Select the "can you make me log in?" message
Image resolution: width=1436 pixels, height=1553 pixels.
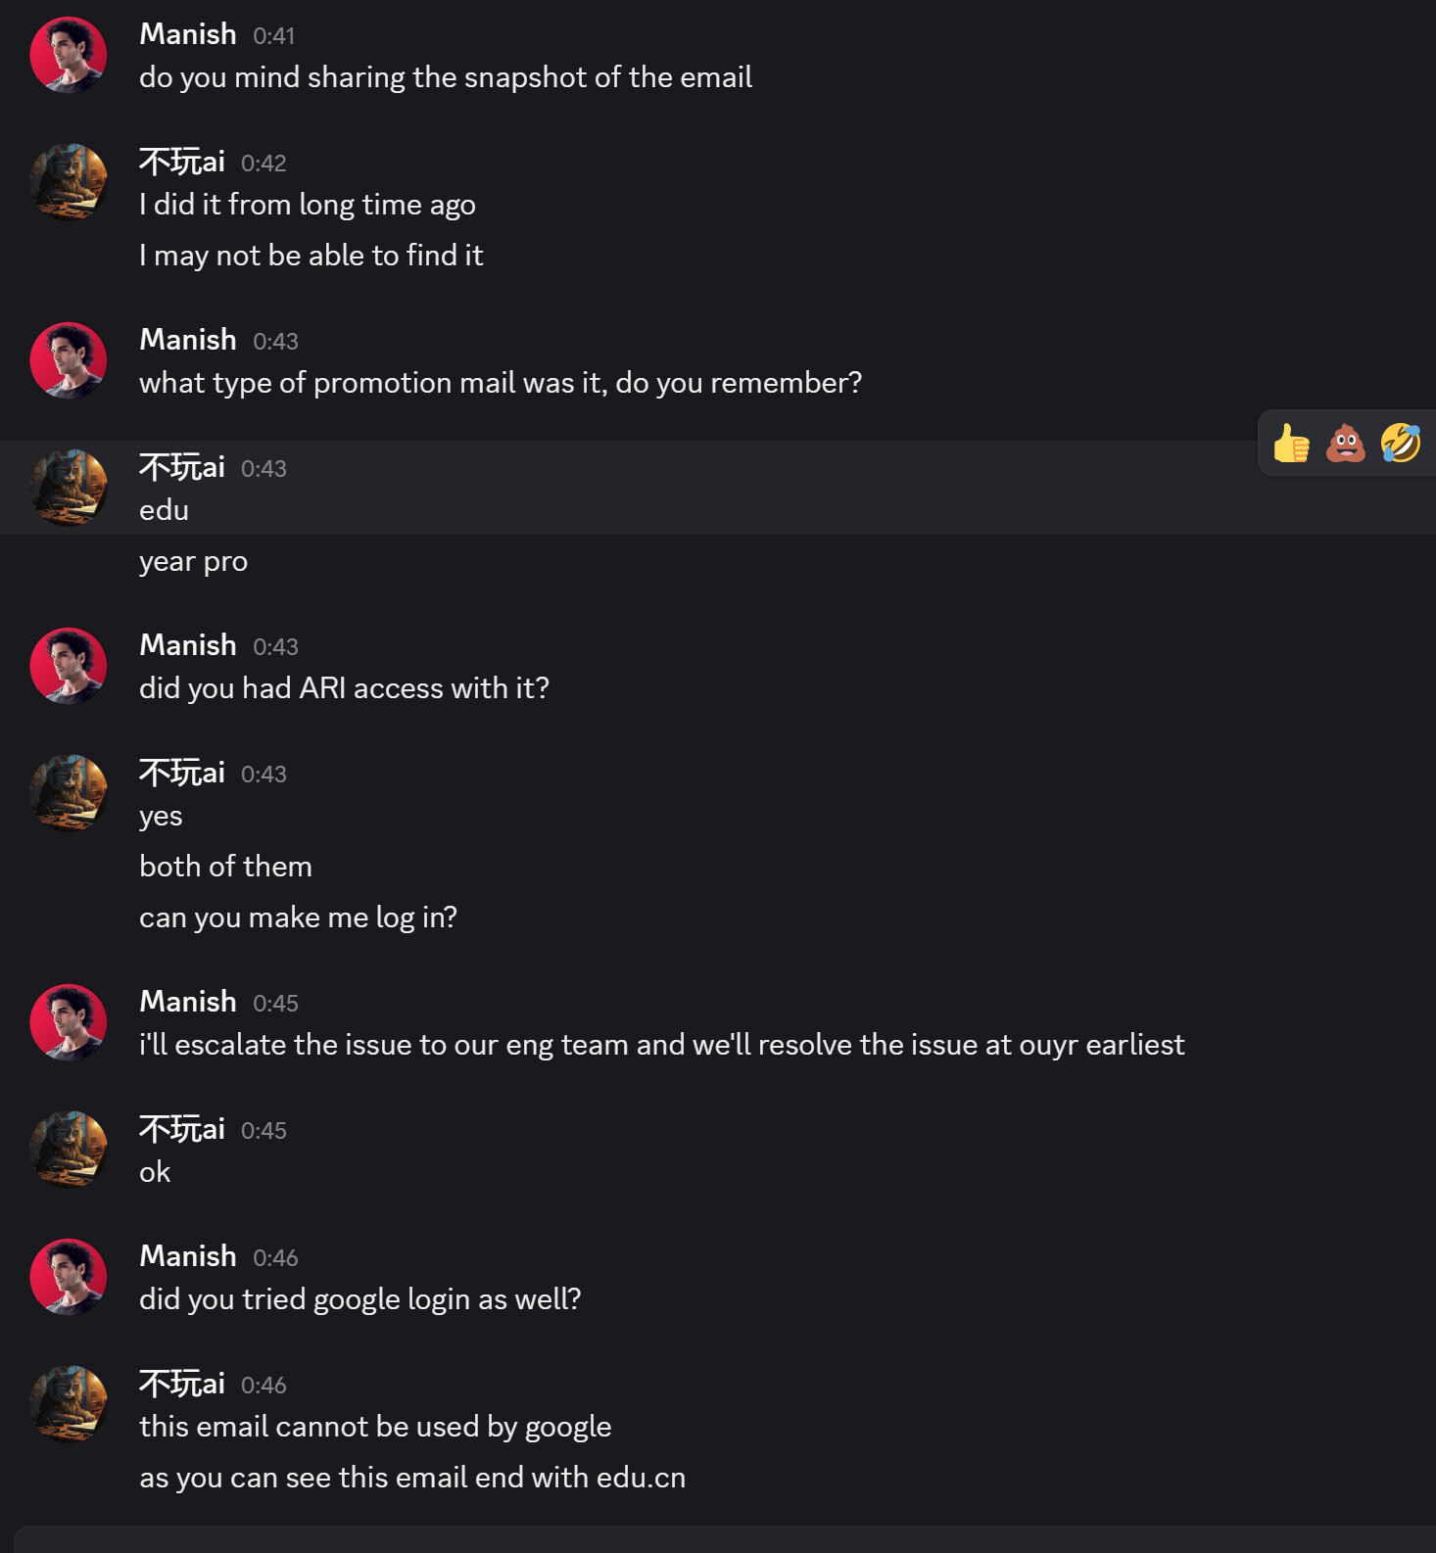pyautogui.click(x=298, y=918)
